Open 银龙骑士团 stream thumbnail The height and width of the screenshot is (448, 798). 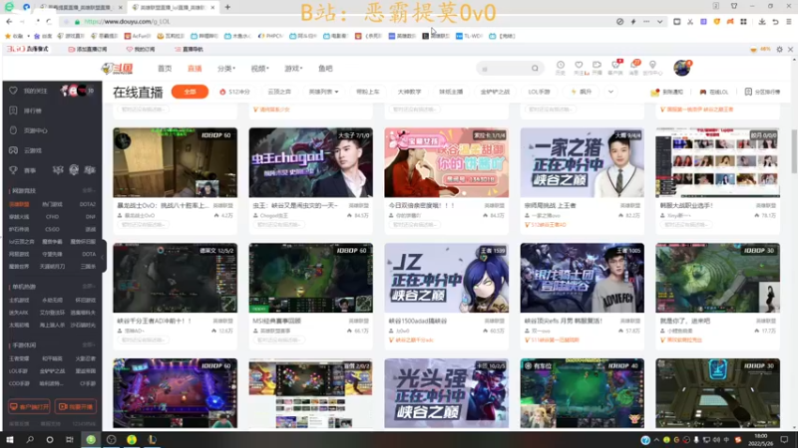(582, 278)
